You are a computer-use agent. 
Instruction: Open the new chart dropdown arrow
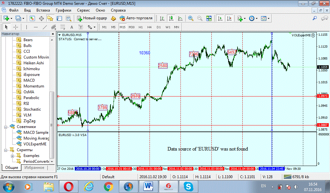[x=11, y=18]
